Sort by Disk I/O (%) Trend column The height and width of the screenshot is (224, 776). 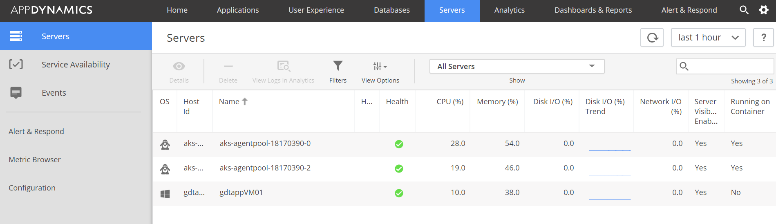click(x=605, y=106)
